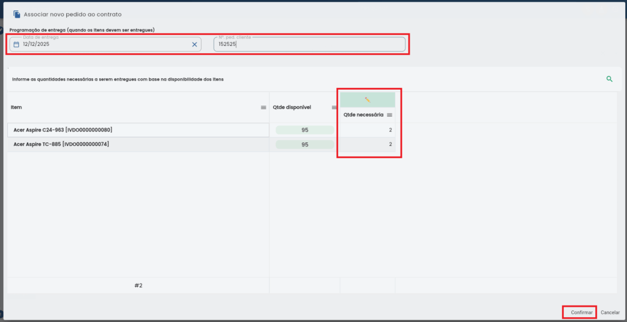Click the pencil edit icon above Qtde necessária
Viewport: 627px width, 322px height.
(x=367, y=100)
